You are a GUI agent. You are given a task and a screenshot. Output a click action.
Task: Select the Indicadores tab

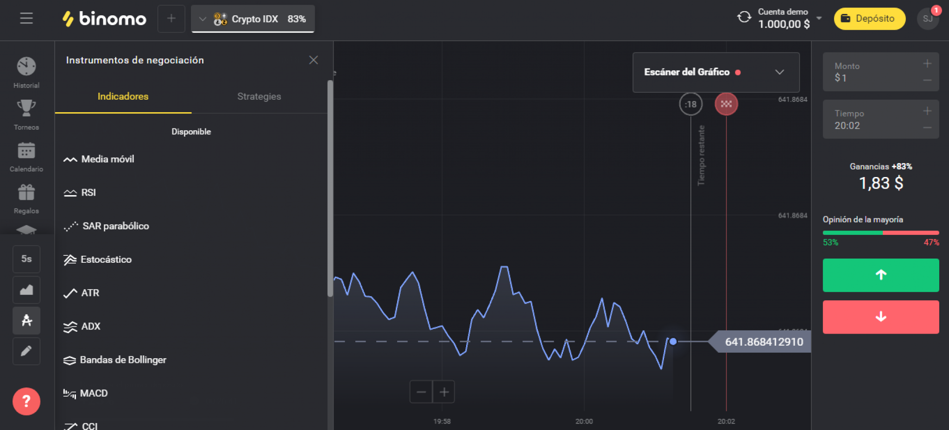123,96
